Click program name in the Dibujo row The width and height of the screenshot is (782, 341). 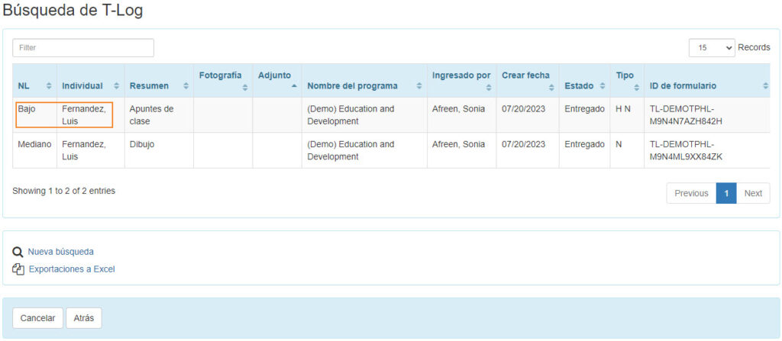(351, 150)
